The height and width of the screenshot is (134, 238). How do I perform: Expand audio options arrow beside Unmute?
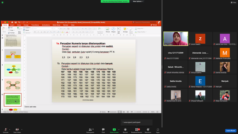tap(10, 130)
